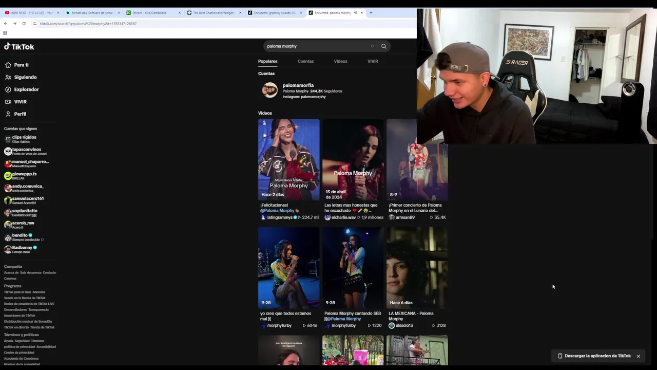
Task: Open Acerca de footer link
Action: click(11, 273)
